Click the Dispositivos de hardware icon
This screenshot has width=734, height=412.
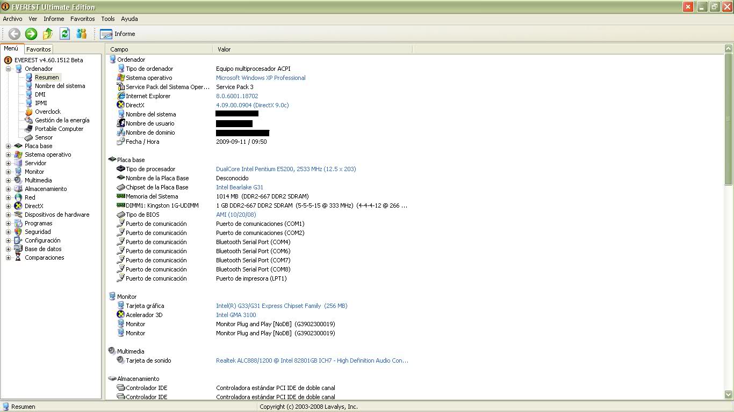[x=18, y=215]
